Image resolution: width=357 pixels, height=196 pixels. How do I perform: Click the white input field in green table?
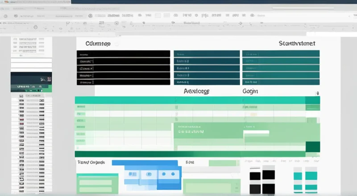256,132
